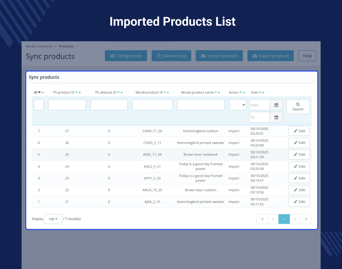Click the Import products button
Screen dimensions: 342x269
point(219,56)
